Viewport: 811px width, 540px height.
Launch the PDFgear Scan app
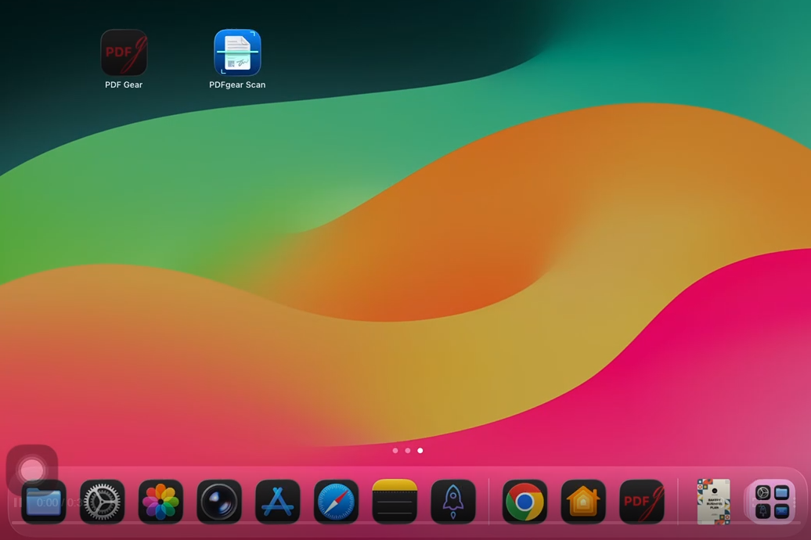pyautogui.click(x=237, y=52)
